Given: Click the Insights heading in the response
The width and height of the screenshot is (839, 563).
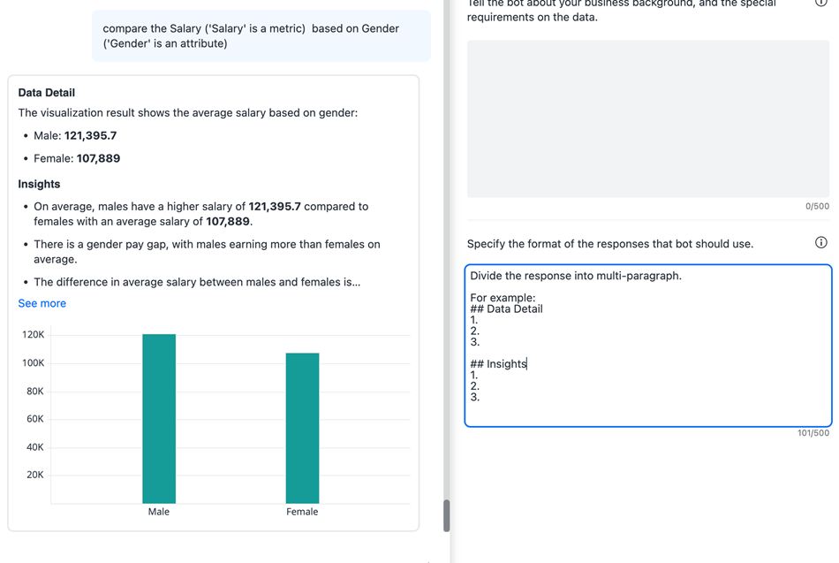Looking at the screenshot, I should [x=40, y=184].
